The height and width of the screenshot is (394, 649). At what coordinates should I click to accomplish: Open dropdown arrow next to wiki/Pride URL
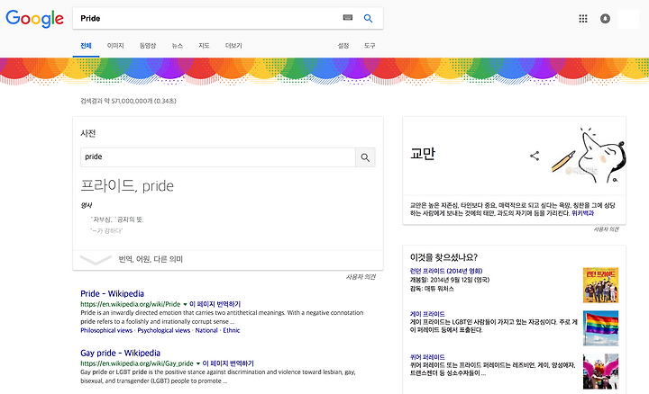(x=185, y=304)
